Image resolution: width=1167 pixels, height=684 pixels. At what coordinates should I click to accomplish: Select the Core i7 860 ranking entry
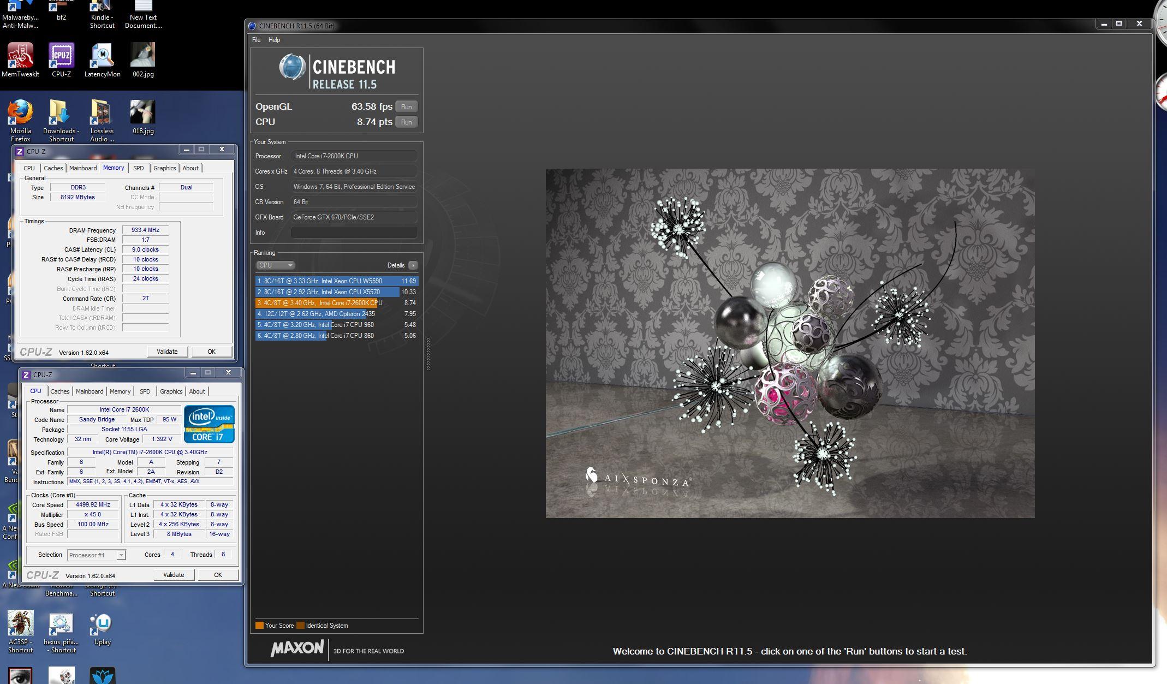(x=336, y=336)
